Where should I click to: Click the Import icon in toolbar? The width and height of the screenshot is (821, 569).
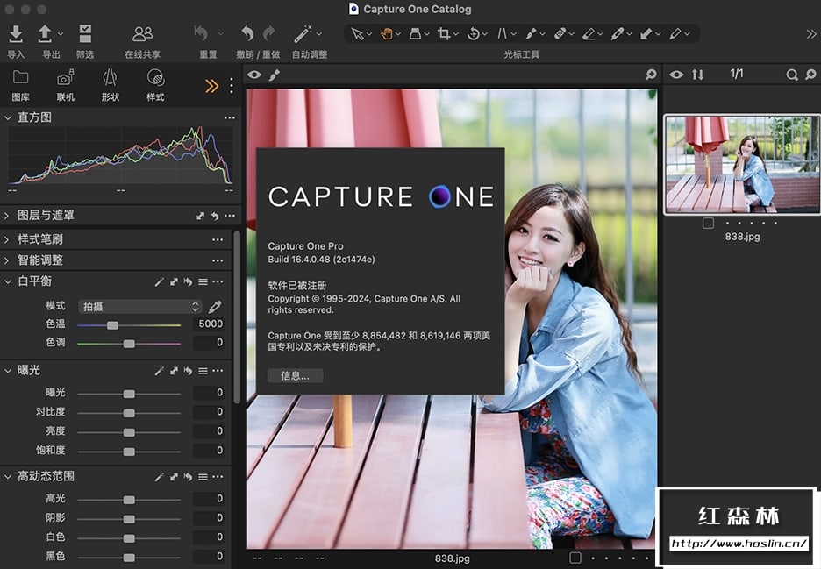pyautogui.click(x=16, y=34)
